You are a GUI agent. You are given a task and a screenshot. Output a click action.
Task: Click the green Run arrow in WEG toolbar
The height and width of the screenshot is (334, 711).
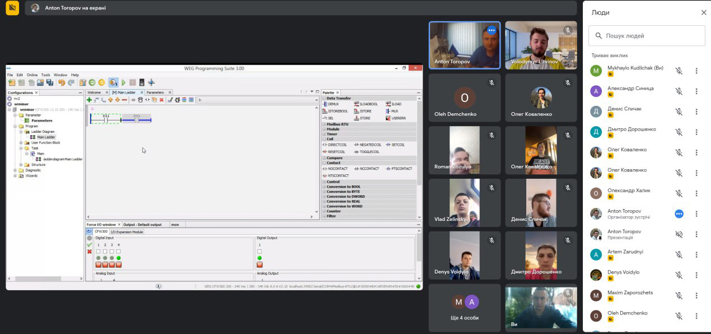pyautogui.click(x=123, y=82)
